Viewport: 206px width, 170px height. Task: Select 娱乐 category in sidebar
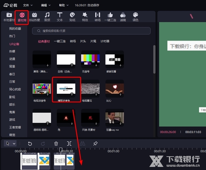coord(12,104)
